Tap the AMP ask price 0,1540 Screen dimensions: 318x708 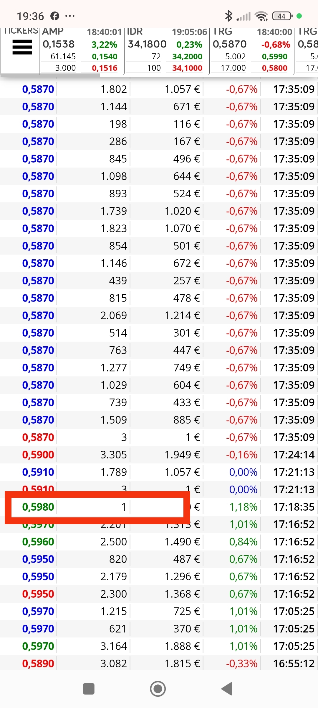tap(105, 56)
